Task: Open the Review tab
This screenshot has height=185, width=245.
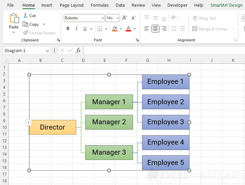Action: pyautogui.click(x=138, y=5)
